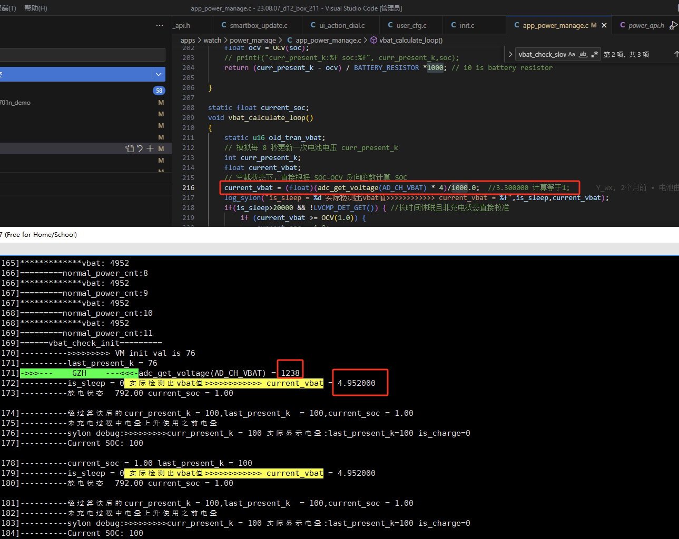
Task: Click vbat_calculate_loop() breadcrumb segment
Action: (x=411, y=40)
